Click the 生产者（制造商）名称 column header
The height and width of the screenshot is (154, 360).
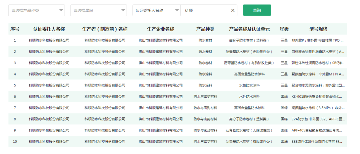[x=105, y=29]
